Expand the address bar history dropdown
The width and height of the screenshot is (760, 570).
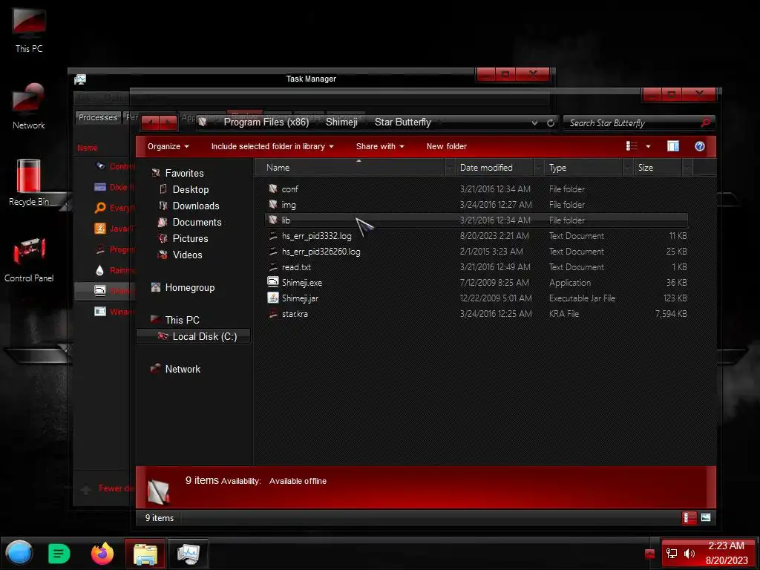[534, 122]
